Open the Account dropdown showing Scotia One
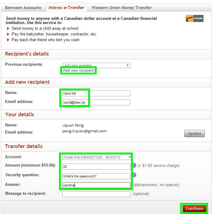Screen dimensions: 215x214 click(x=96, y=157)
